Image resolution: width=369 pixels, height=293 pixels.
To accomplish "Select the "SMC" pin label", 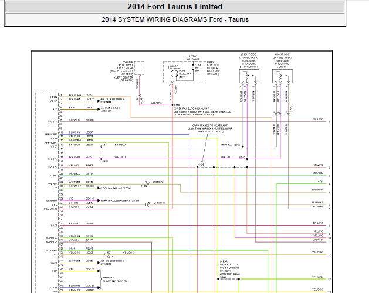I will (x=55, y=271).
